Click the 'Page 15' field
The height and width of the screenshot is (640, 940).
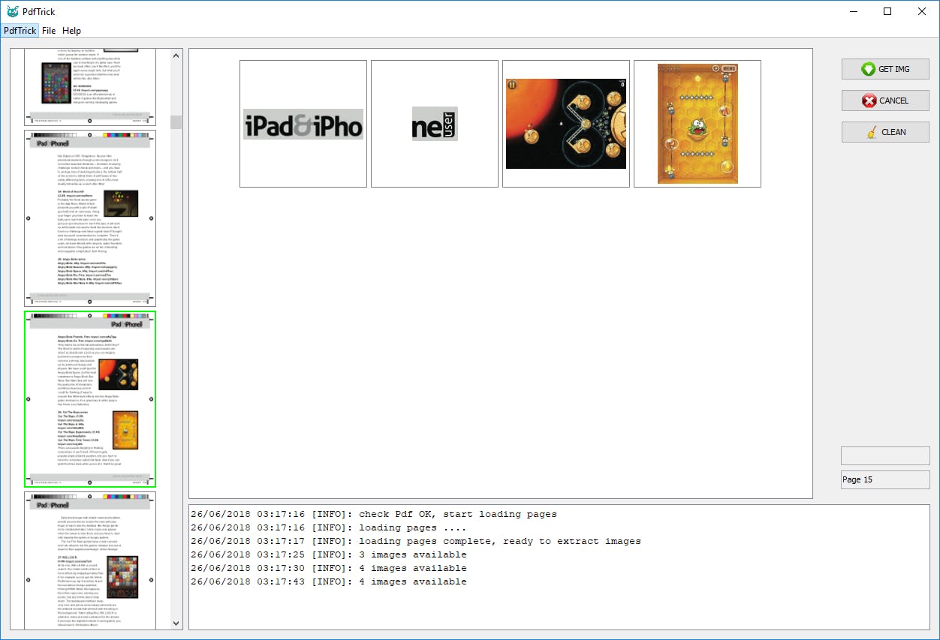[x=885, y=480]
